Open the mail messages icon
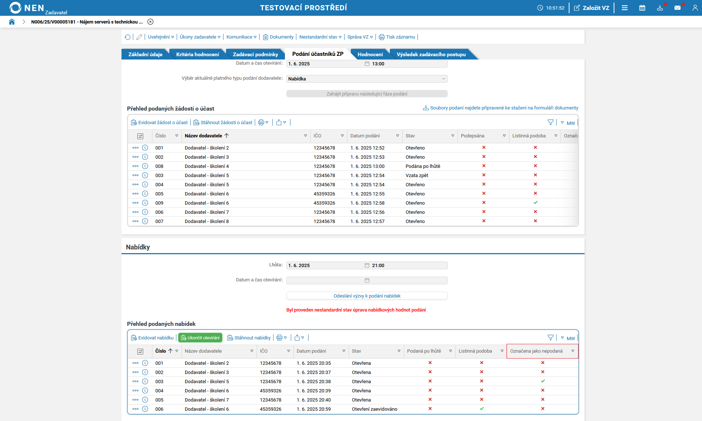The image size is (702, 421). pos(677,8)
